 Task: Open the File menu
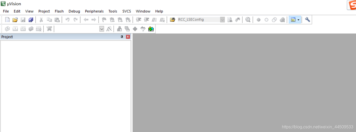(x=6, y=11)
